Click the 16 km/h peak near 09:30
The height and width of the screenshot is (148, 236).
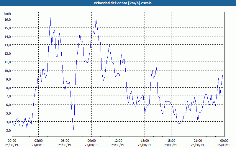tap(96, 19)
